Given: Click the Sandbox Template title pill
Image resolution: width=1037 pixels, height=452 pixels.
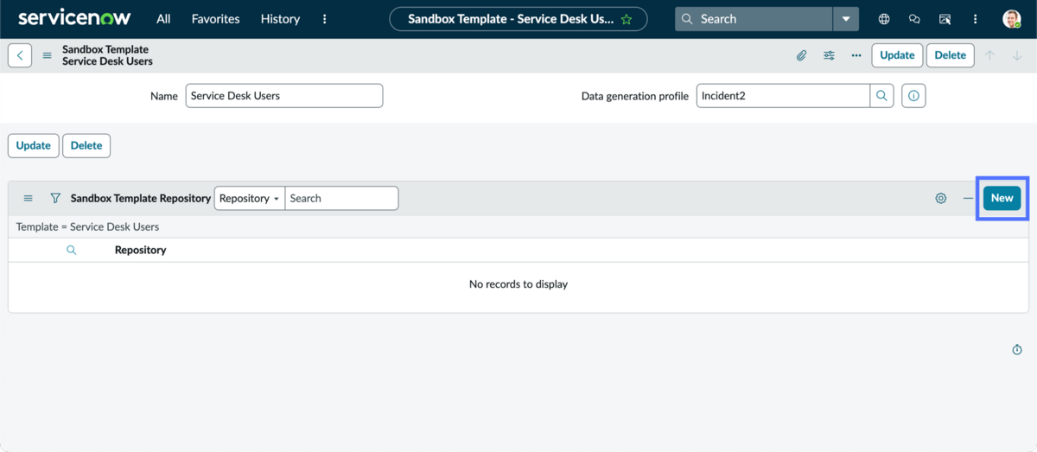Looking at the screenshot, I should 518,19.
